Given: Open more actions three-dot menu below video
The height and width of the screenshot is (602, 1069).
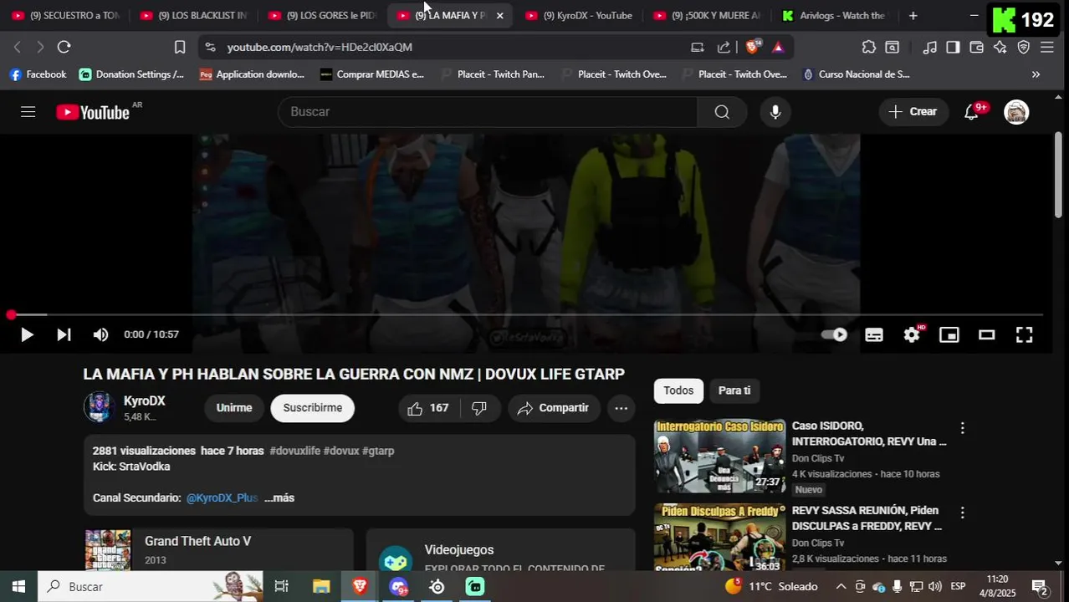Looking at the screenshot, I should coord(621,408).
